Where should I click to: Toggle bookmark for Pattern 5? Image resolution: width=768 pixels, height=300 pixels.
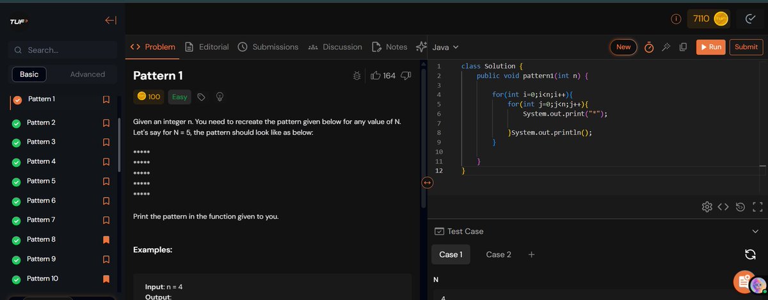[x=106, y=181]
